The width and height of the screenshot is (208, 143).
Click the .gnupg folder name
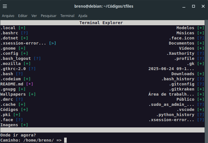pos(8,89)
